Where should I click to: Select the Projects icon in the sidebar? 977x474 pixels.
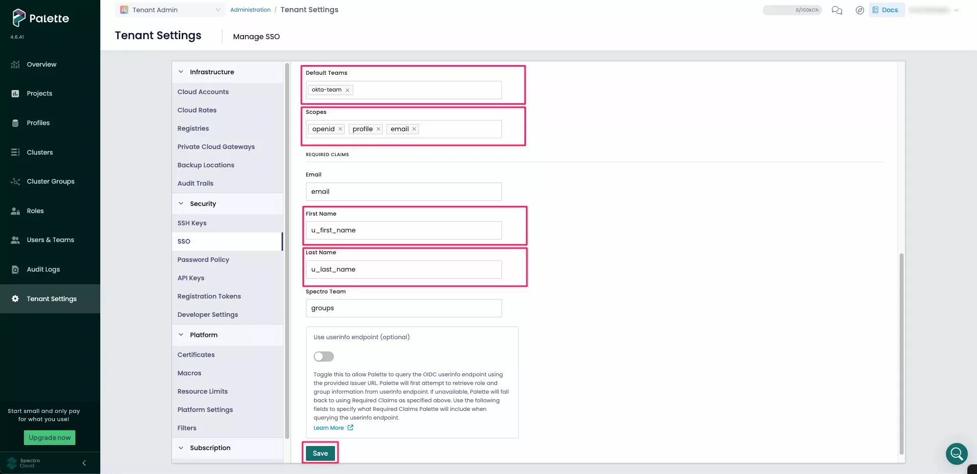pyautogui.click(x=15, y=93)
